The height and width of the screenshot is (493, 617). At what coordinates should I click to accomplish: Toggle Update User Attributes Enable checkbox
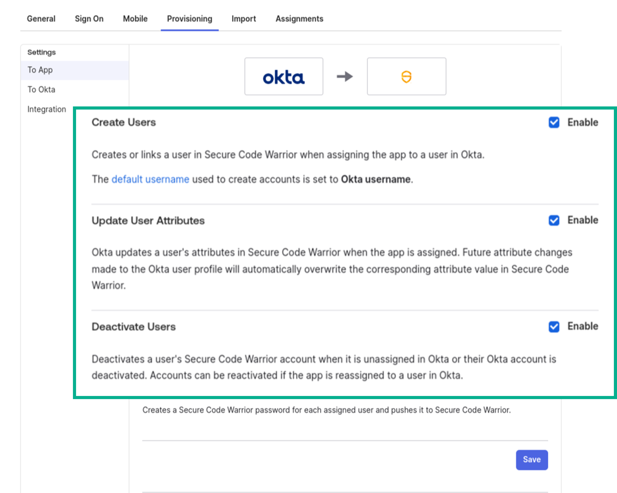[x=554, y=220]
